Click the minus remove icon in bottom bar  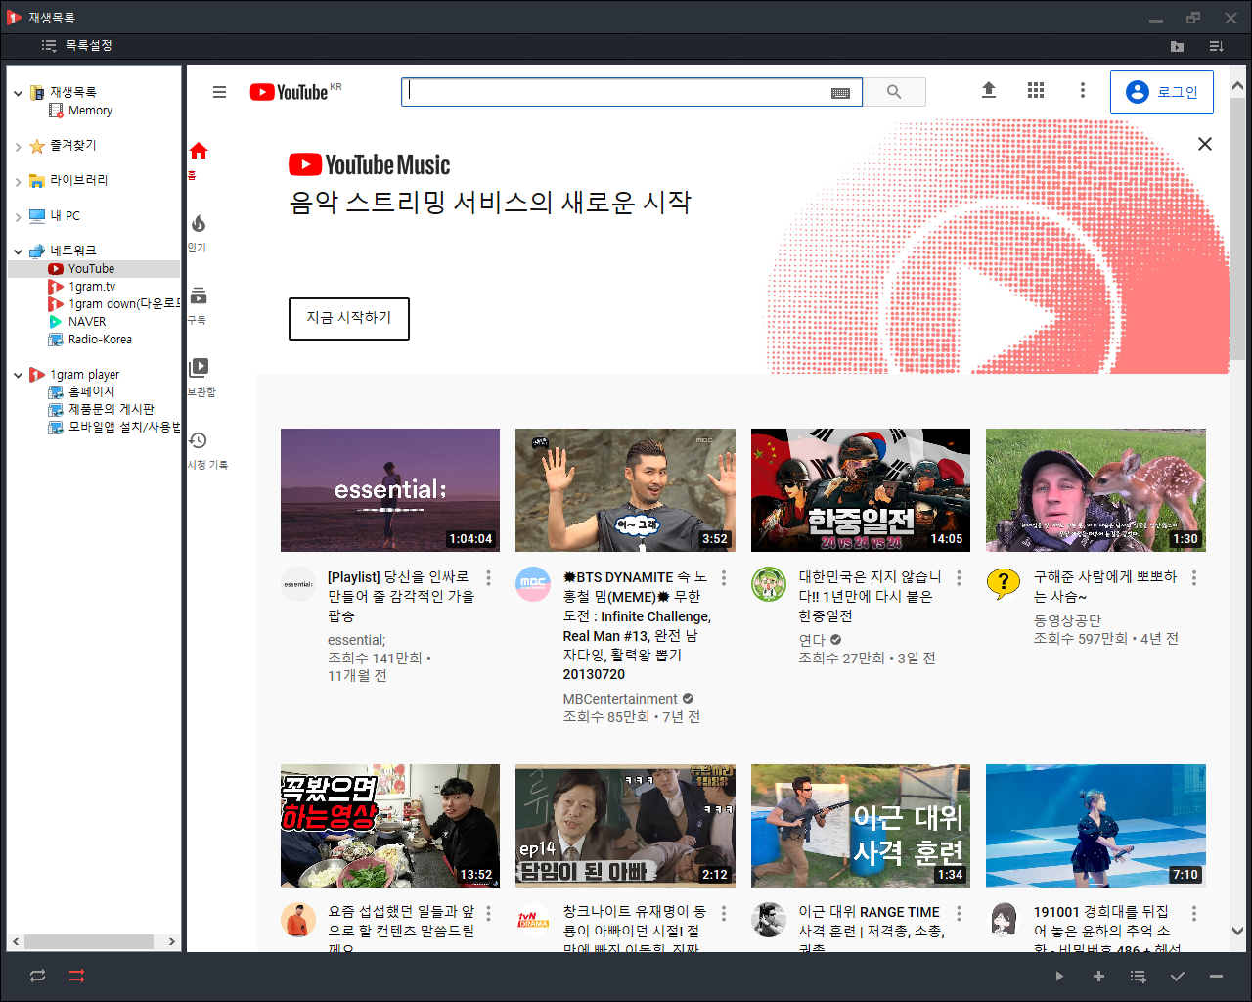point(1216,976)
